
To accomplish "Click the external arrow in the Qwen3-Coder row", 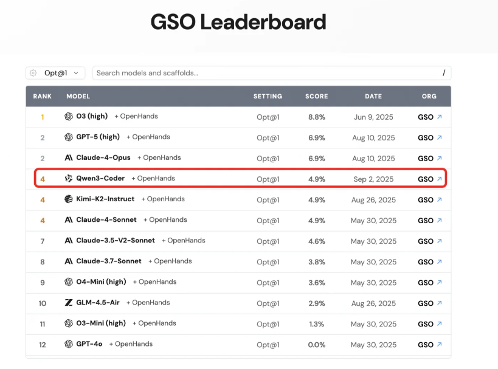I will [x=440, y=179].
